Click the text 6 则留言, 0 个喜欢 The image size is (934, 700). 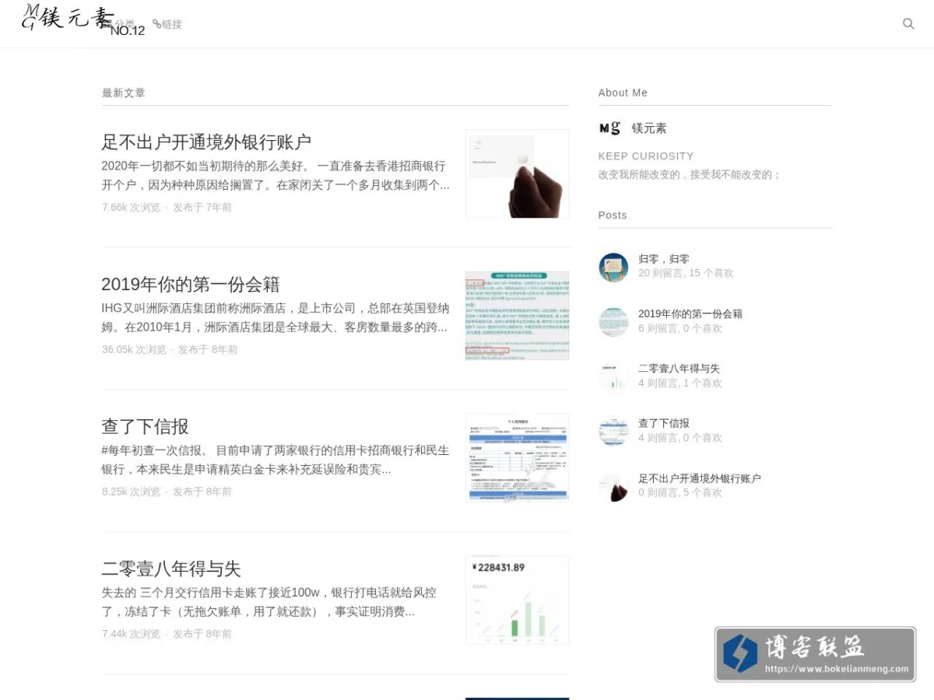(680, 328)
